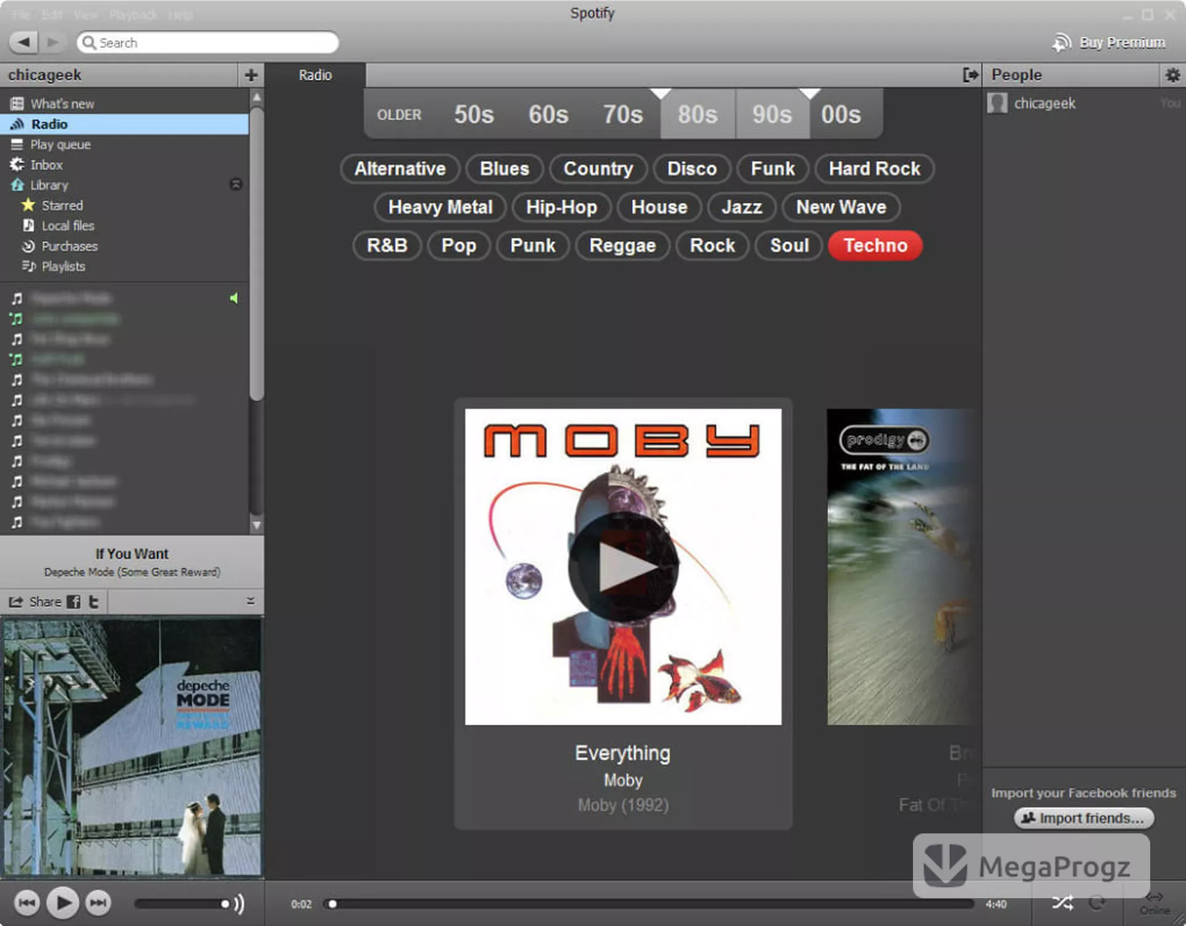Screen dimensions: 1186x926
Task: Click the volume speaker icon
Action: coord(240,904)
